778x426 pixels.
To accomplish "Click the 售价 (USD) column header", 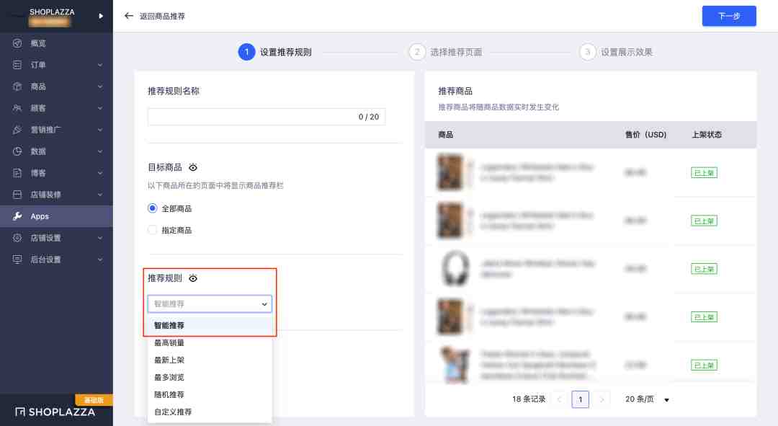I will point(645,135).
